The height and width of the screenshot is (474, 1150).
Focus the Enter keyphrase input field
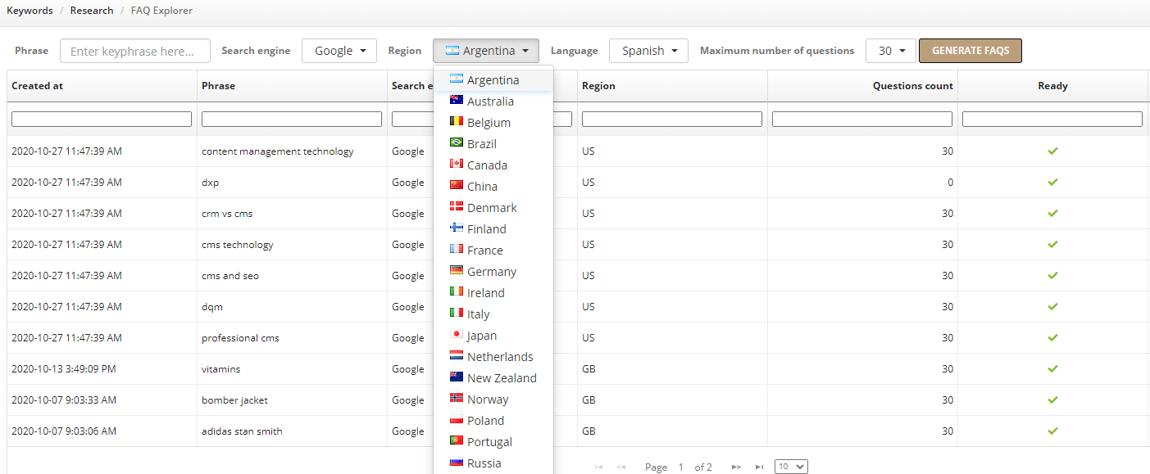tap(135, 51)
